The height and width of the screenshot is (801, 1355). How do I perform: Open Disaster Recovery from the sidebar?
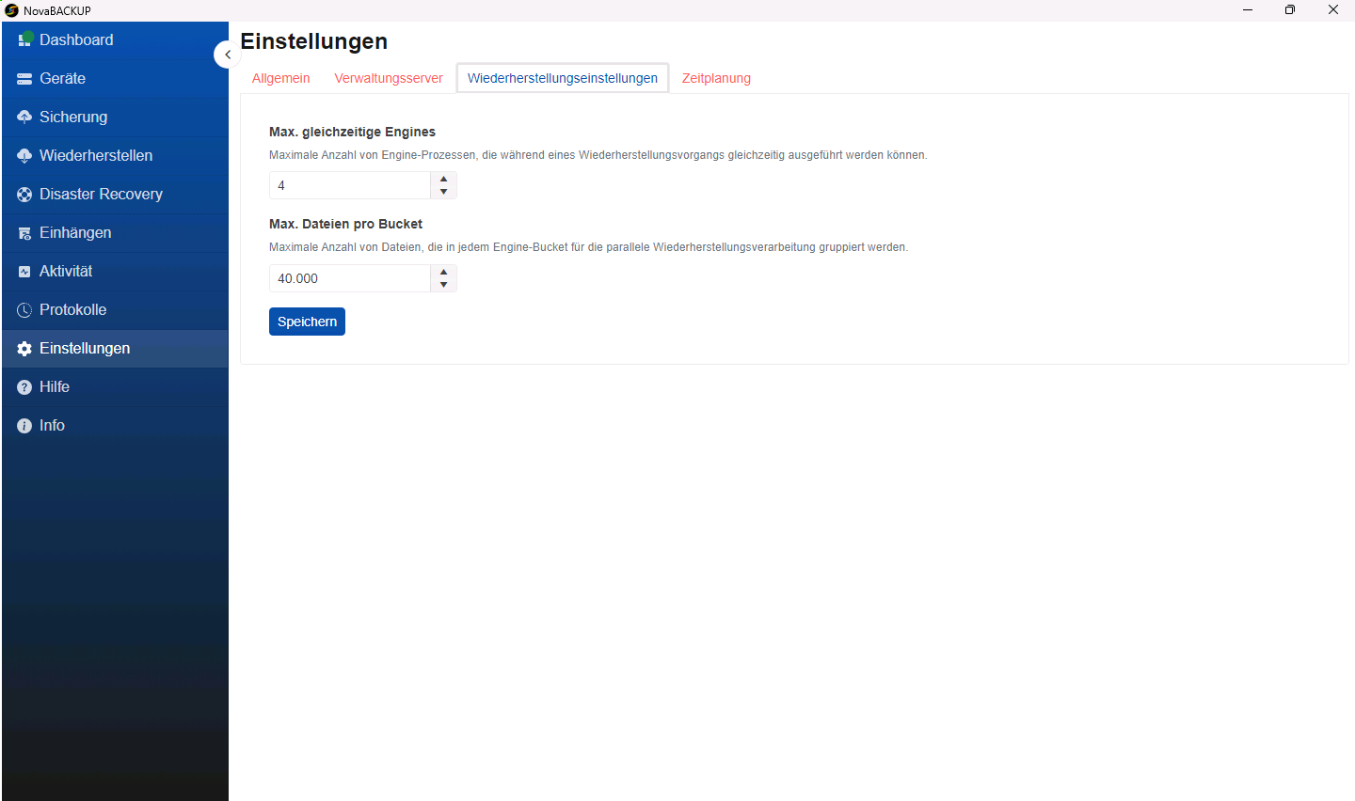point(115,195)
